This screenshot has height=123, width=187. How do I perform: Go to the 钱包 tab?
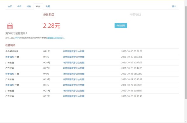point(29,6)
